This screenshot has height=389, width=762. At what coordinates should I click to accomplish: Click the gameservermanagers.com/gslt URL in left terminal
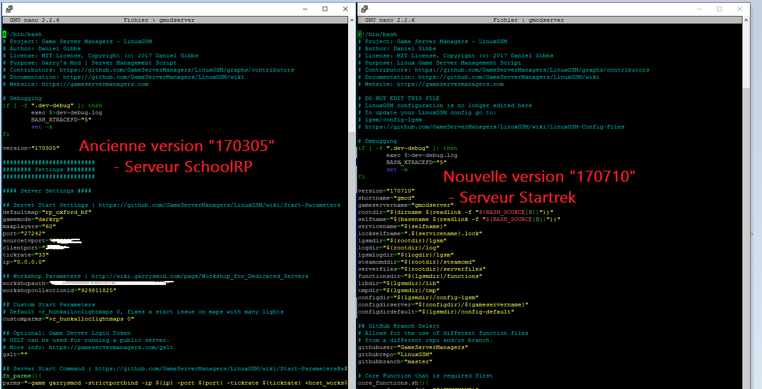pyautogui.click(x=111, y=348)
